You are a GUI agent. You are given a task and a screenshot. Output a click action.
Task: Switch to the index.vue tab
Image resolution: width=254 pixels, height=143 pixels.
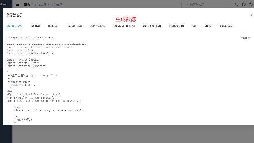(226, 26)
